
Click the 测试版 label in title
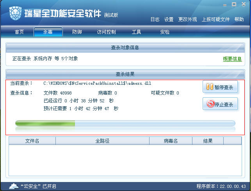click(111, 15)
